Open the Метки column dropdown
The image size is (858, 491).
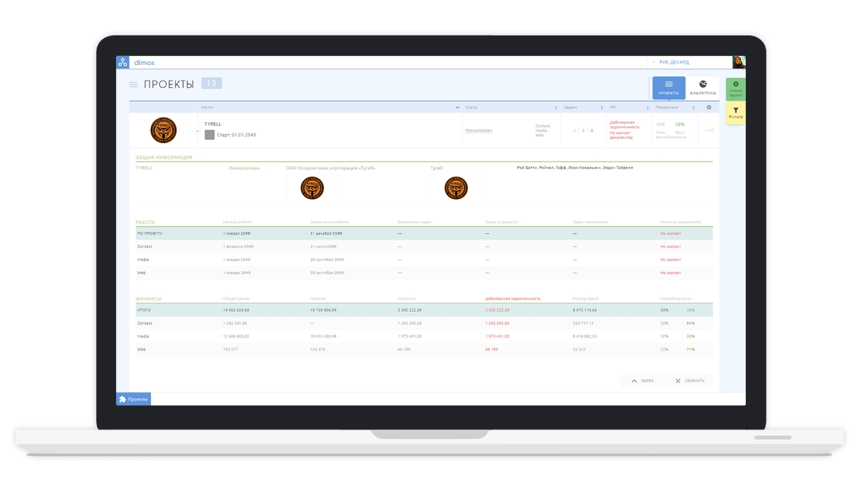pos(458,108)
